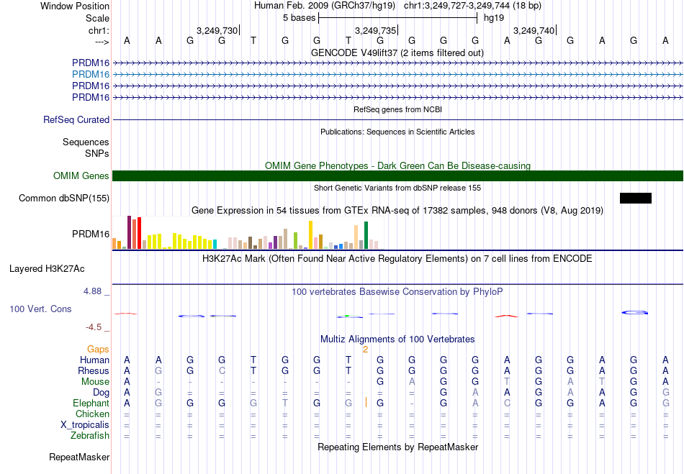Click the 5 bases scale label

pyautogui.click(x=300, y=18)
